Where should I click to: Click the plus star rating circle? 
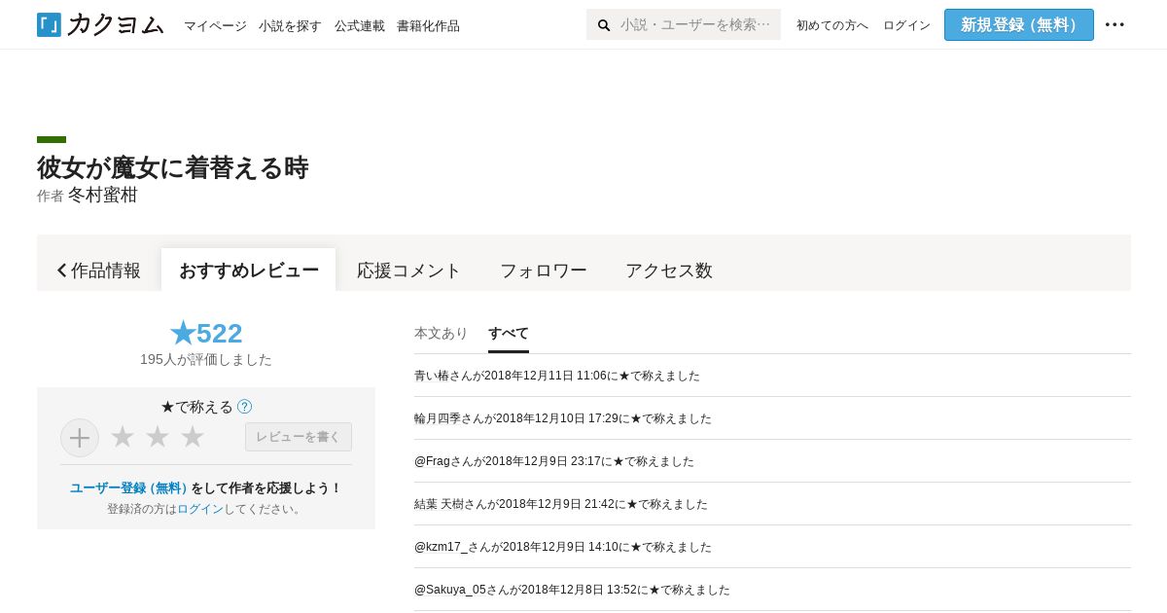[x=80, y=438]
